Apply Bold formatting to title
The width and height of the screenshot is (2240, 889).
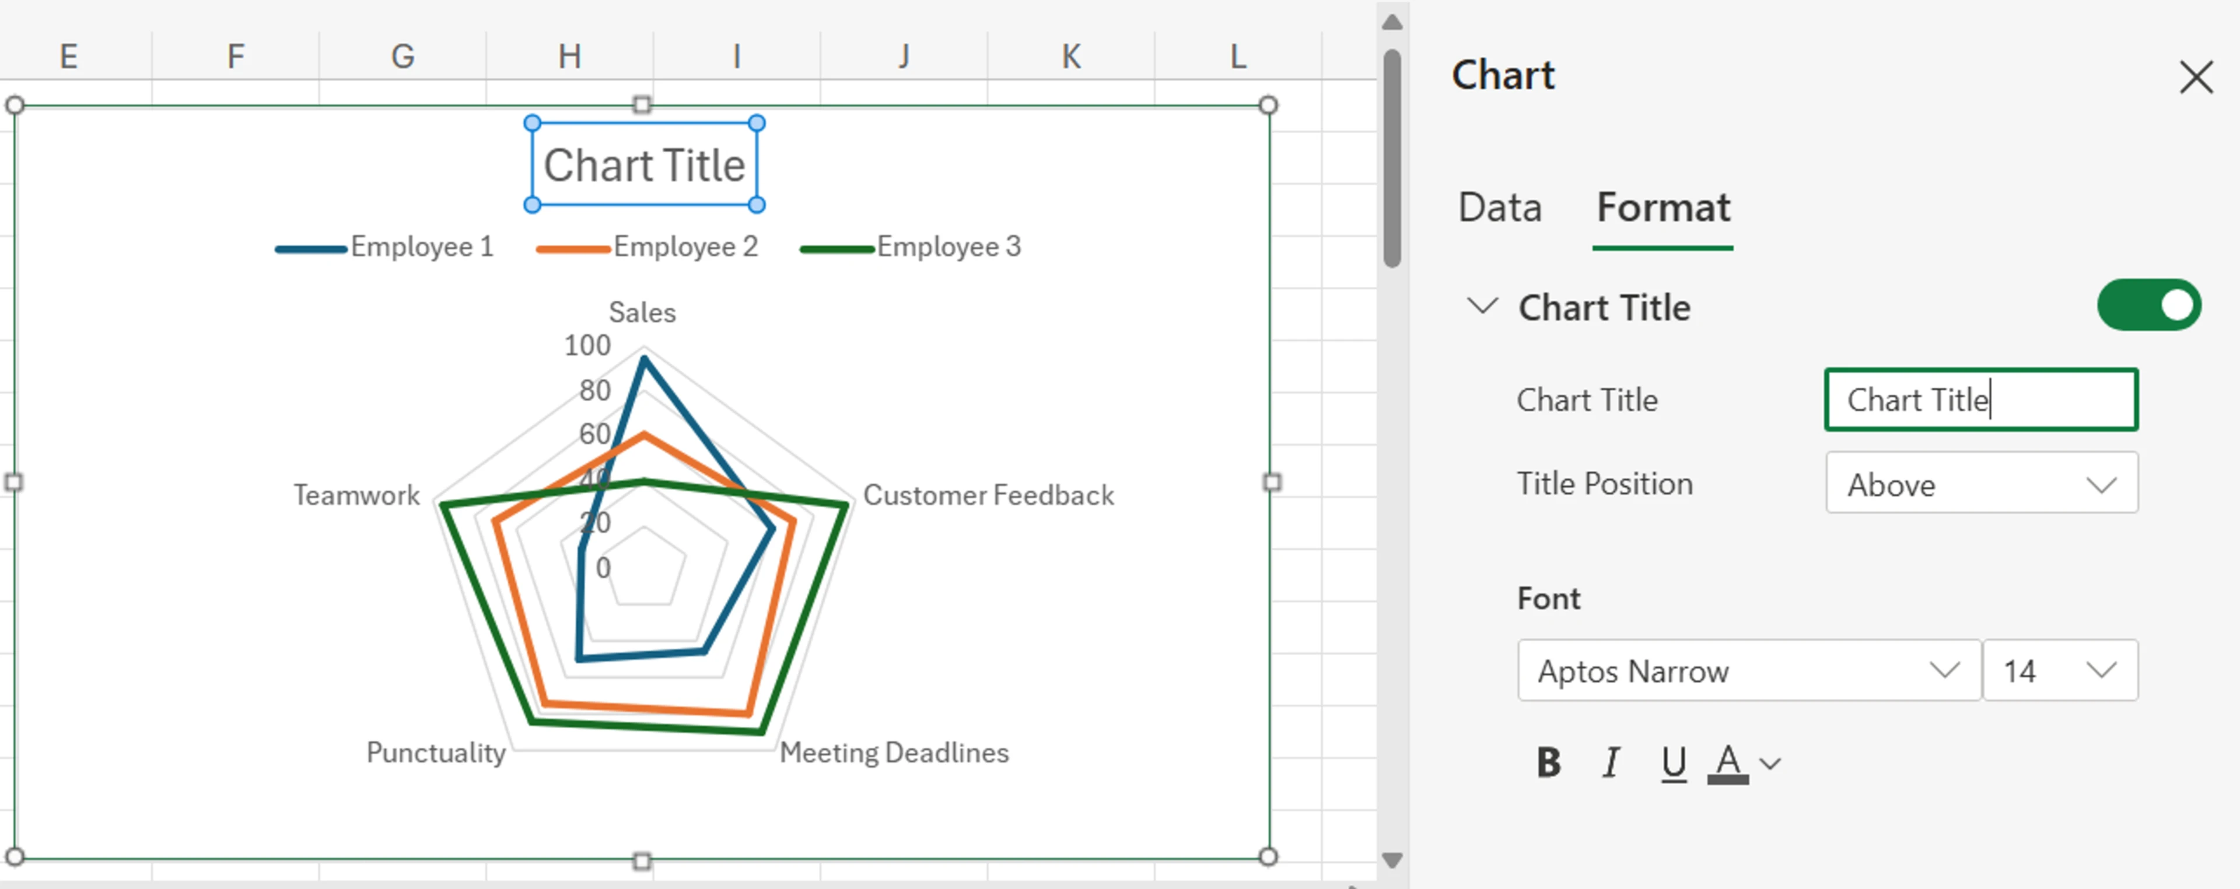click(x=1548, y=763)
